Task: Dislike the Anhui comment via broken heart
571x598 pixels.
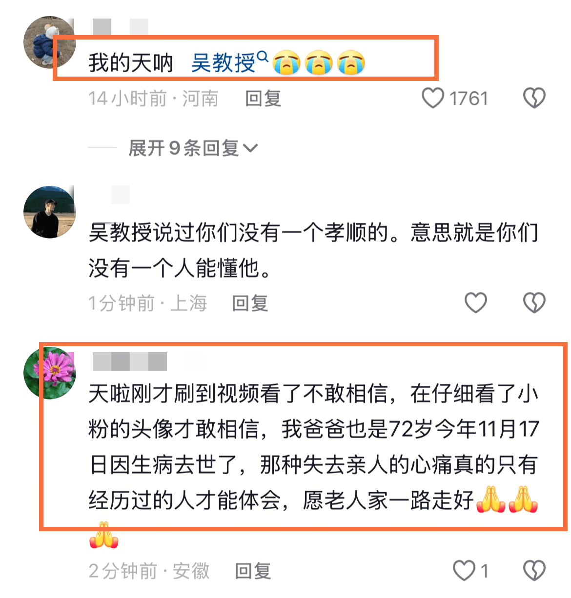Action: point(534,570)
